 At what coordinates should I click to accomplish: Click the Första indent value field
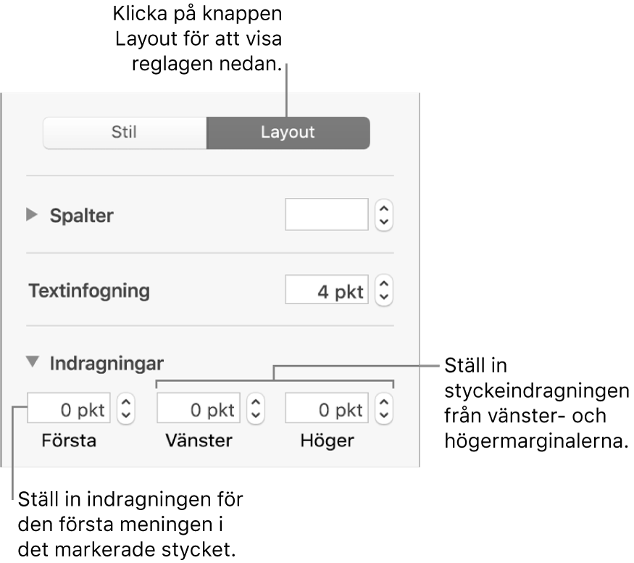coord(69,409)
